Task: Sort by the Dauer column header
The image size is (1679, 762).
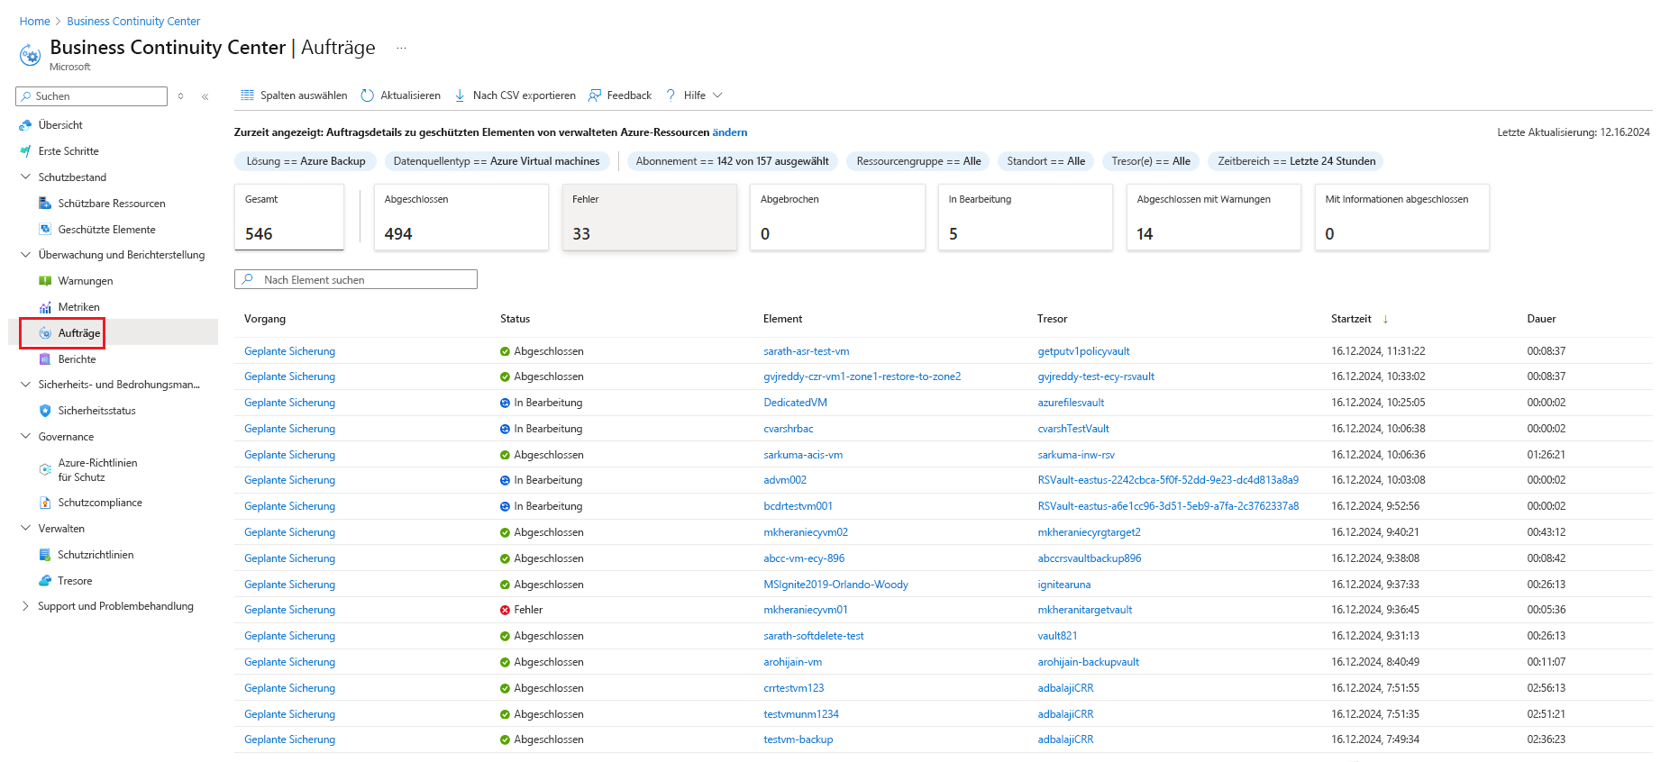Action: pyautogui.click(x=1541, y=319)
